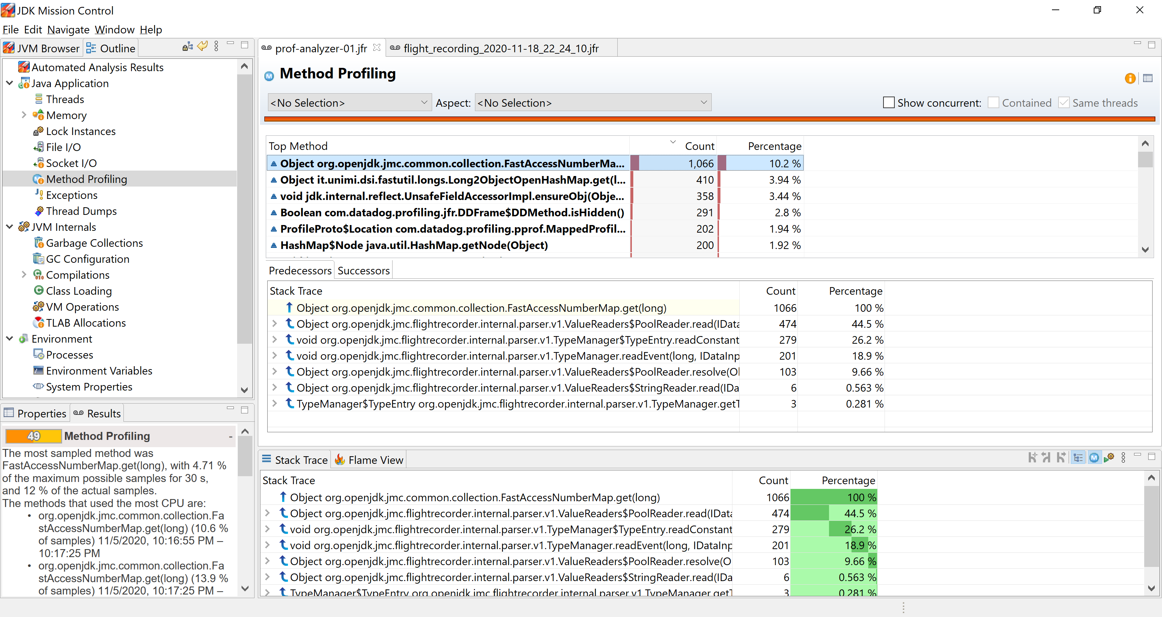The image size is (1162, 617).
Task: Open the Thread Dumps page
Action: tap(81, 211)
